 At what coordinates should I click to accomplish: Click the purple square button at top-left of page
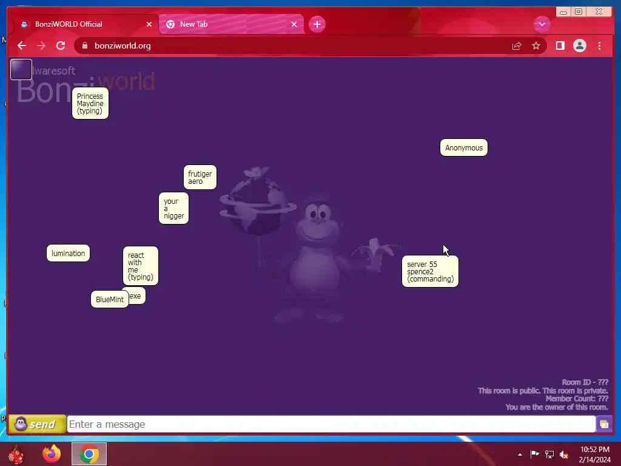coord(21,69)
